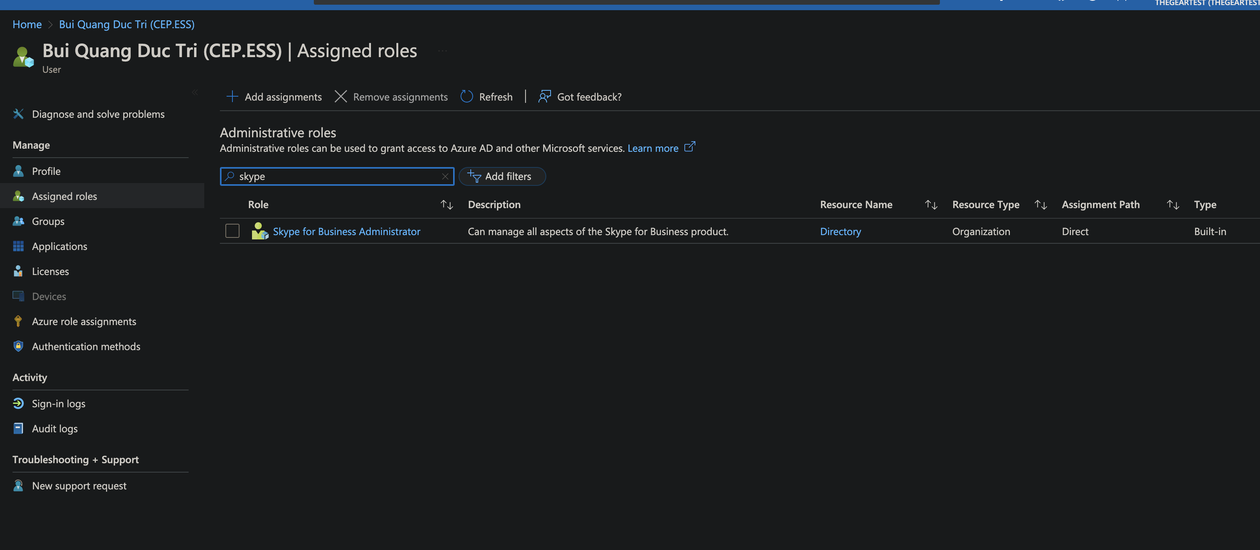Click the Direct assignment path cell
This screenshot has height=550, width=1260.
click(1075, 231)
